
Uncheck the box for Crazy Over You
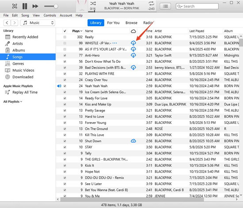(x=65, y=80)
